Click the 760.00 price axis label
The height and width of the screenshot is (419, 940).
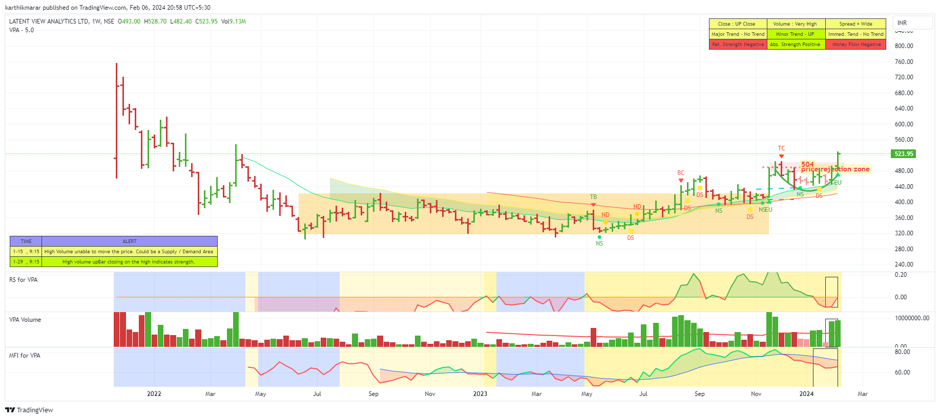tap(904, 62)
